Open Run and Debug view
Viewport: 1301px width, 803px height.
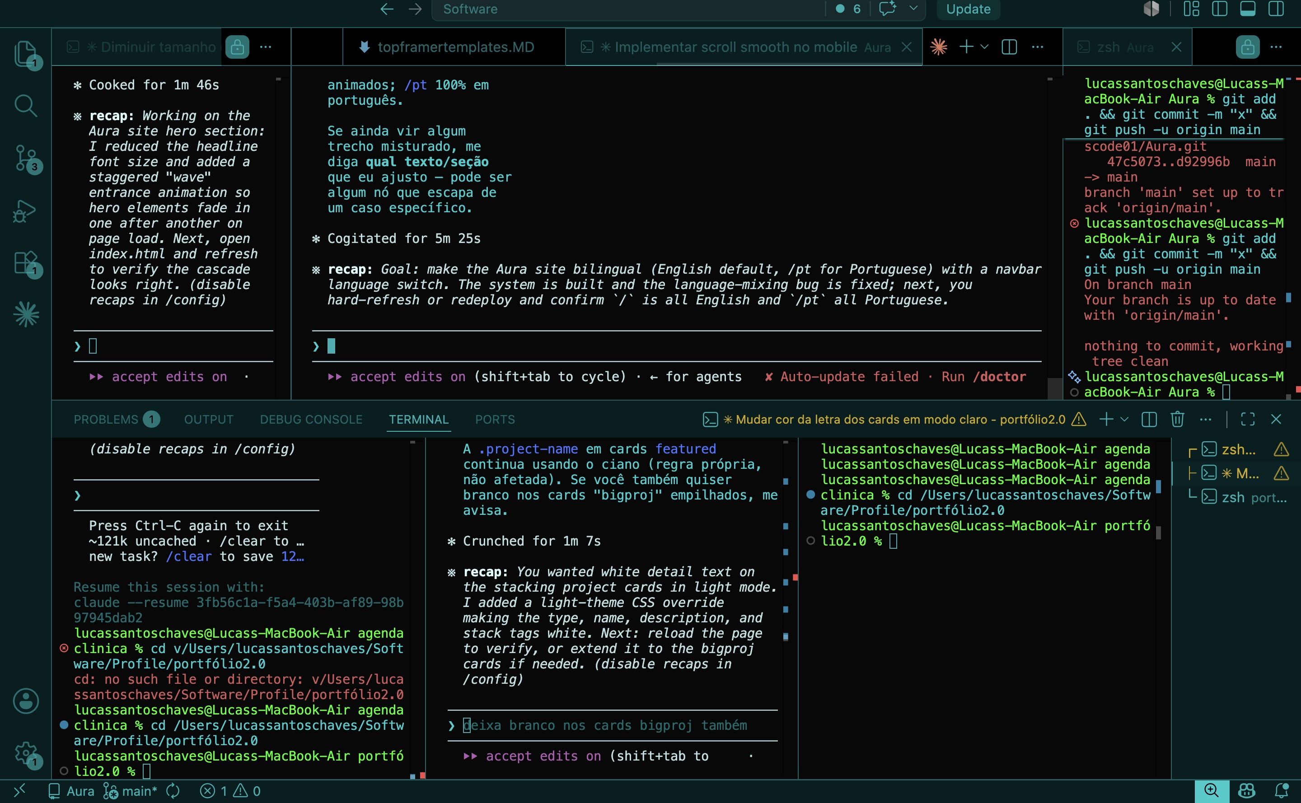[25, 211]
